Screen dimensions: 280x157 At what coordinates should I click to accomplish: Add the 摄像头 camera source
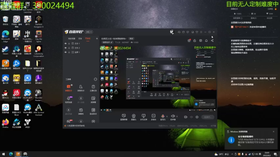click(x=134, y=117)
